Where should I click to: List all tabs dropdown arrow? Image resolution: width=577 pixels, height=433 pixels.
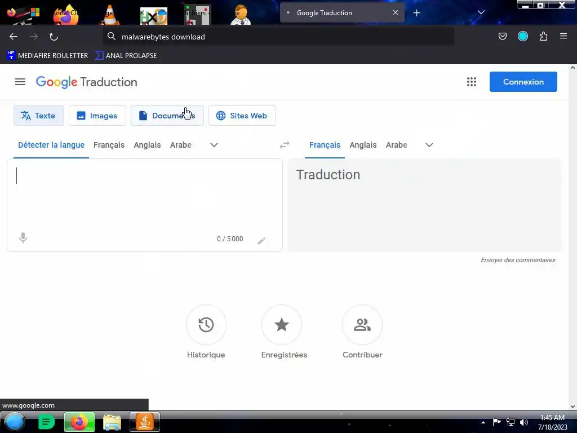click(x=481, y=12)
